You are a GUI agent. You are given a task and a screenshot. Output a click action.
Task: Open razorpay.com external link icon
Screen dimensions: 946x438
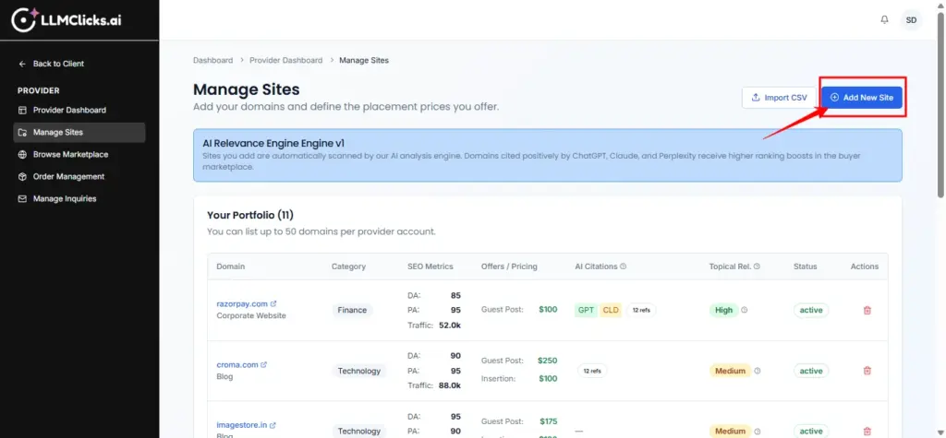273,303
